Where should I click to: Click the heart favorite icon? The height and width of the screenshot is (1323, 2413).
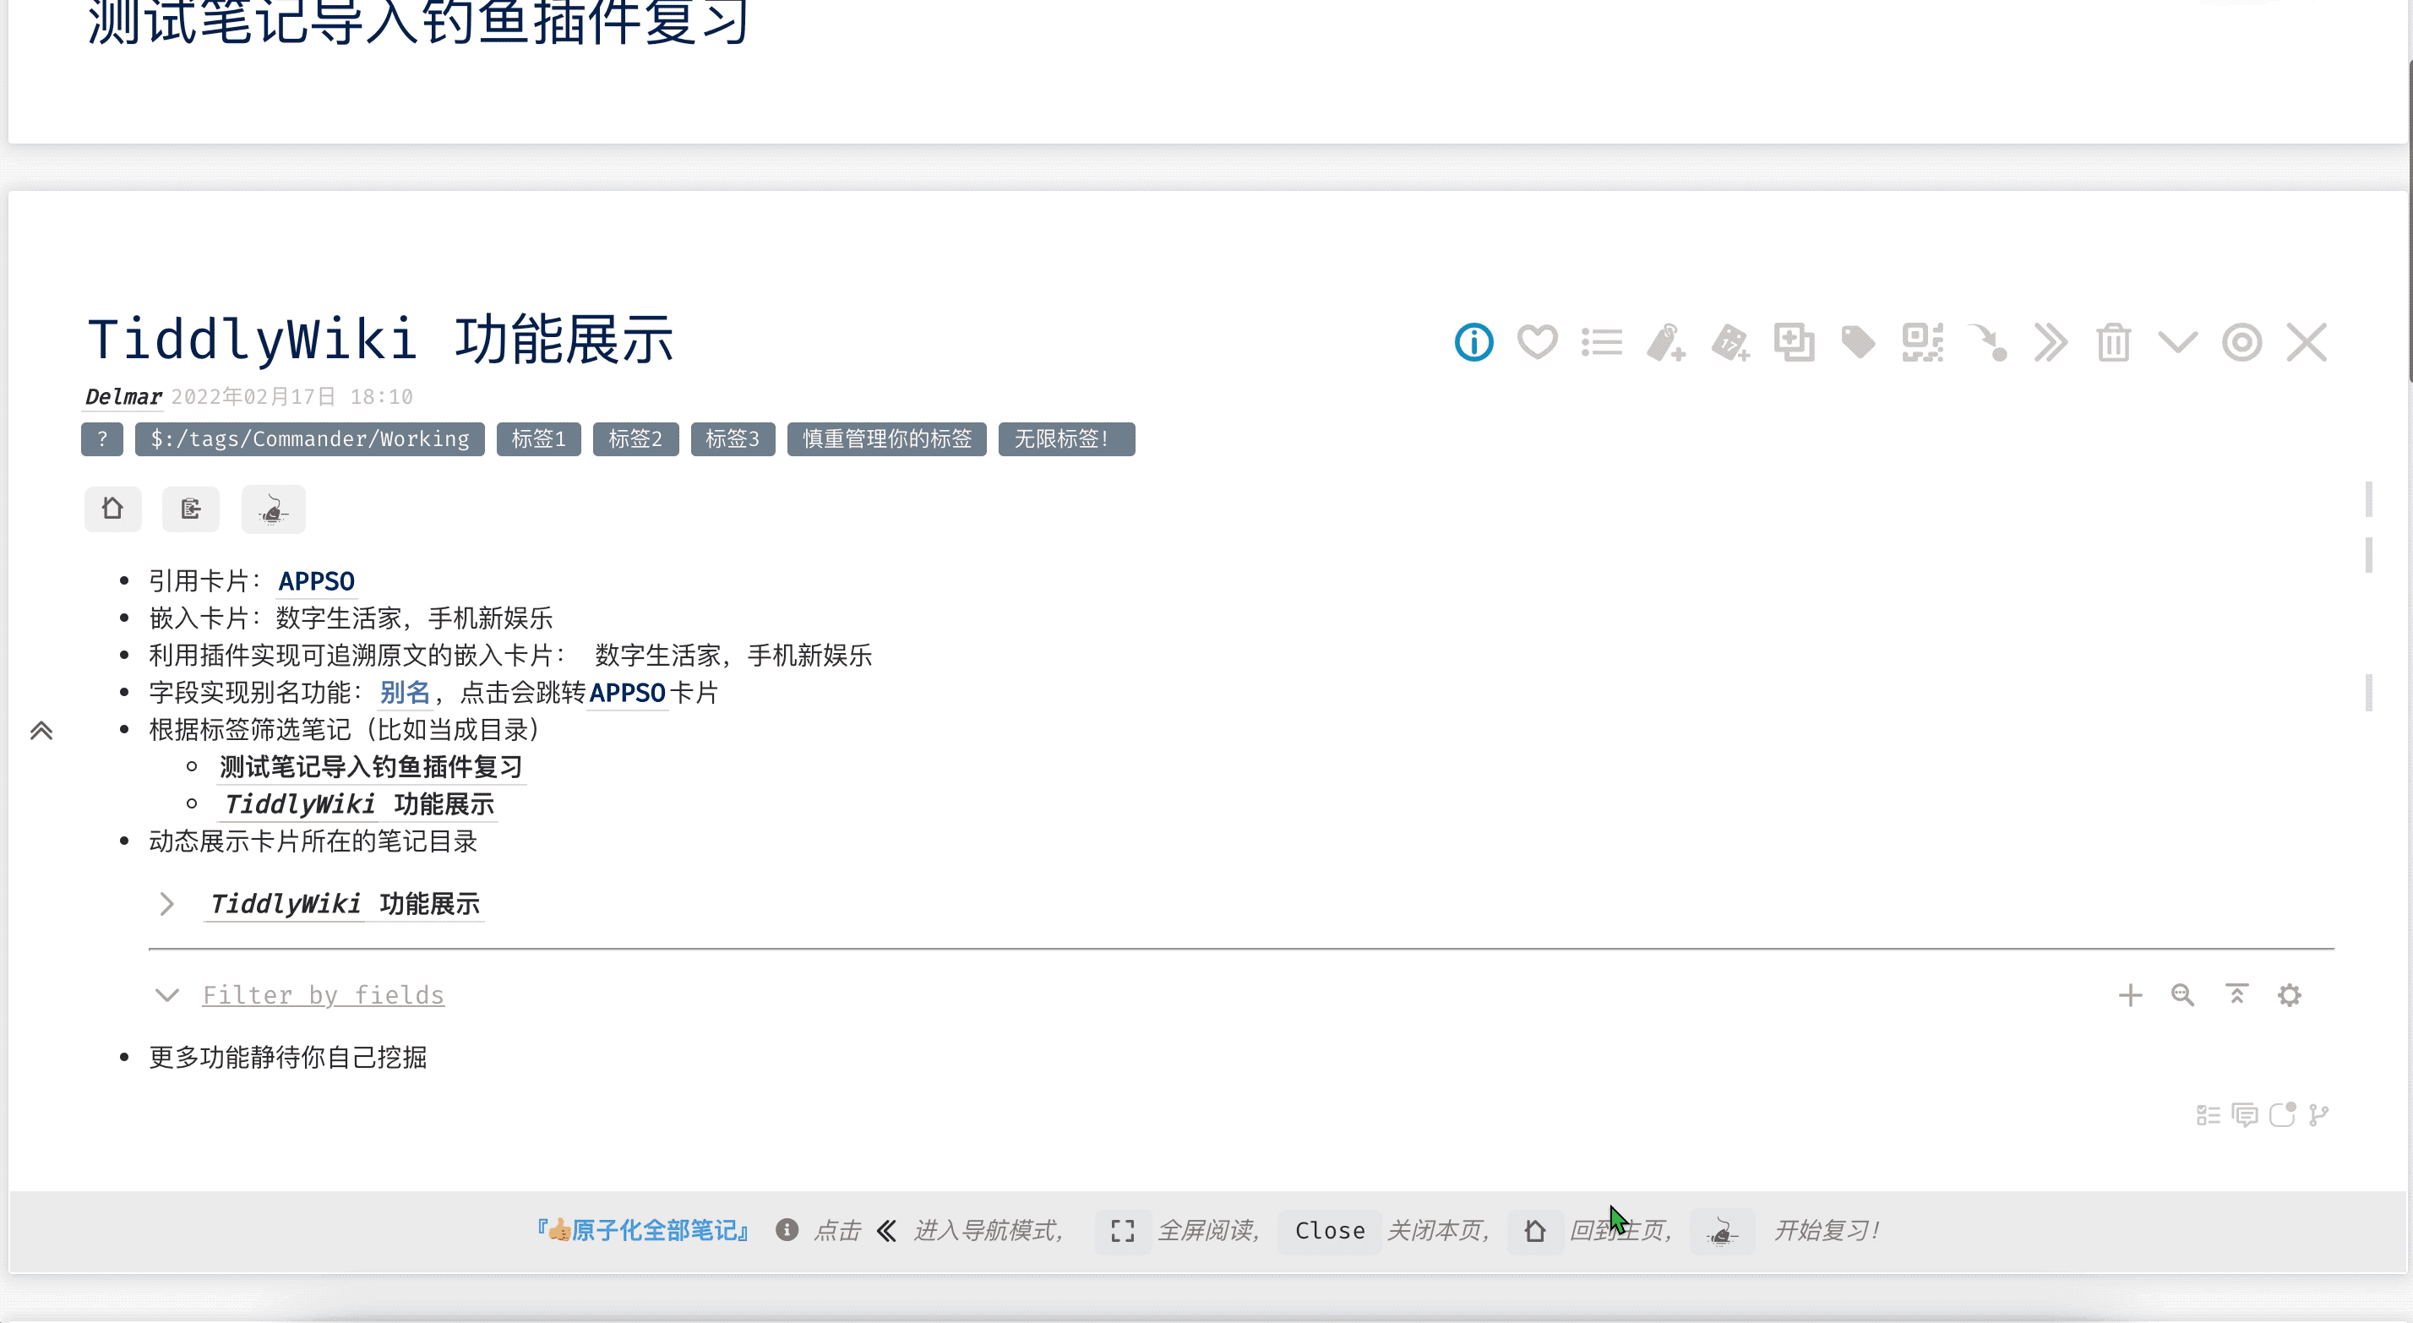1537,342
